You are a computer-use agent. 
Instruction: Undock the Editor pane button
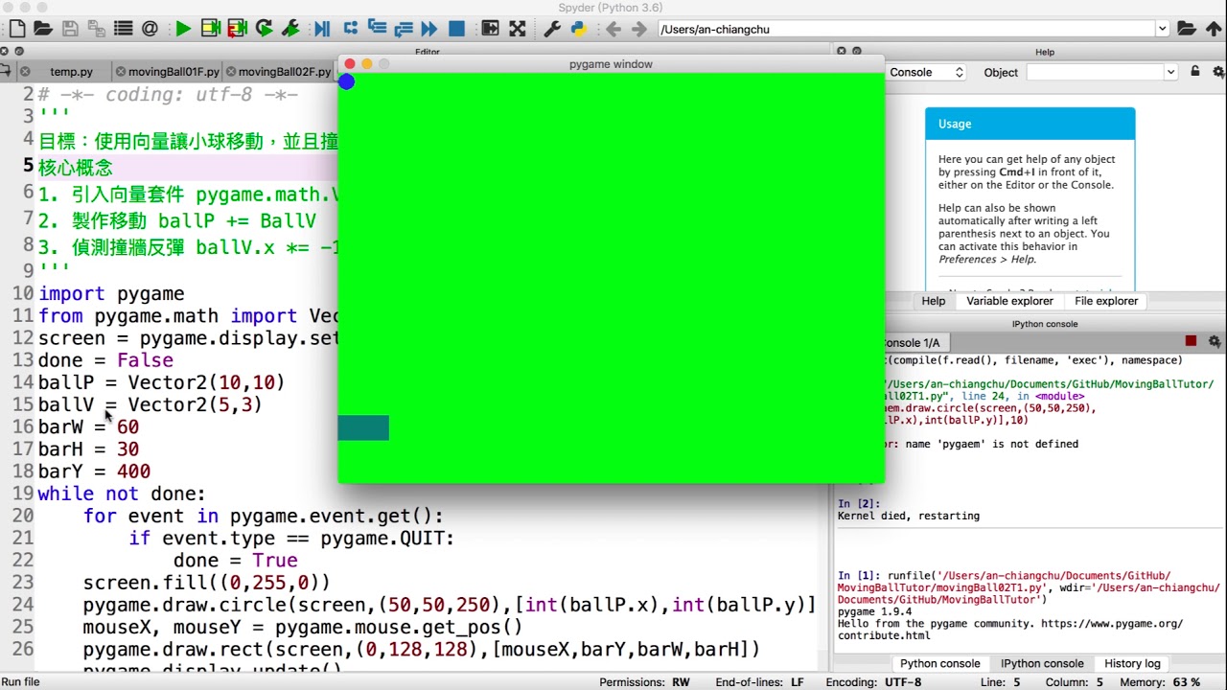pyautogui.click(x=19, y=52)
